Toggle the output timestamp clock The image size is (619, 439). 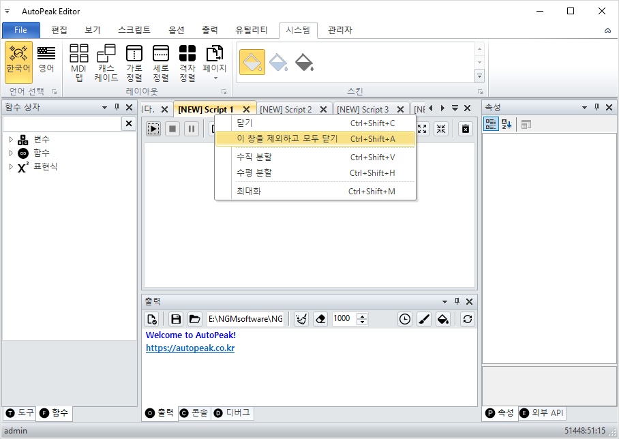coord(405,319)
